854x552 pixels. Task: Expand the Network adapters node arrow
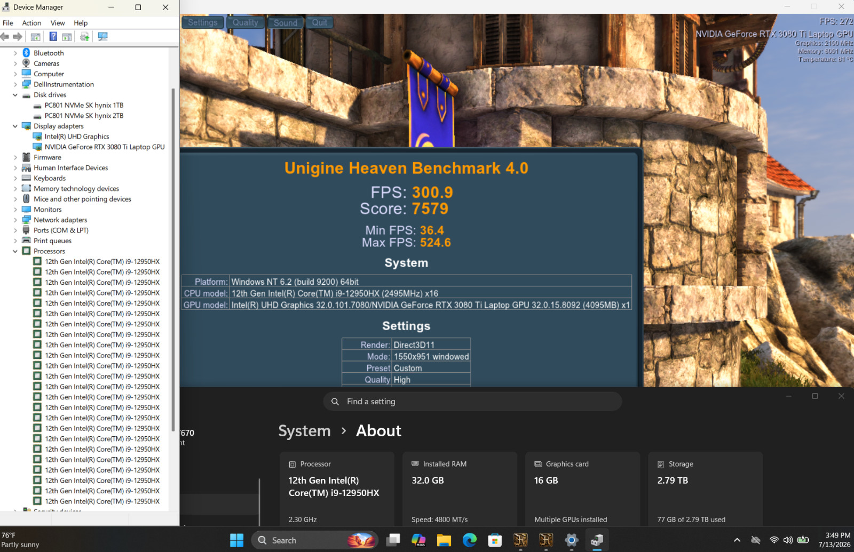pos(15,220)
